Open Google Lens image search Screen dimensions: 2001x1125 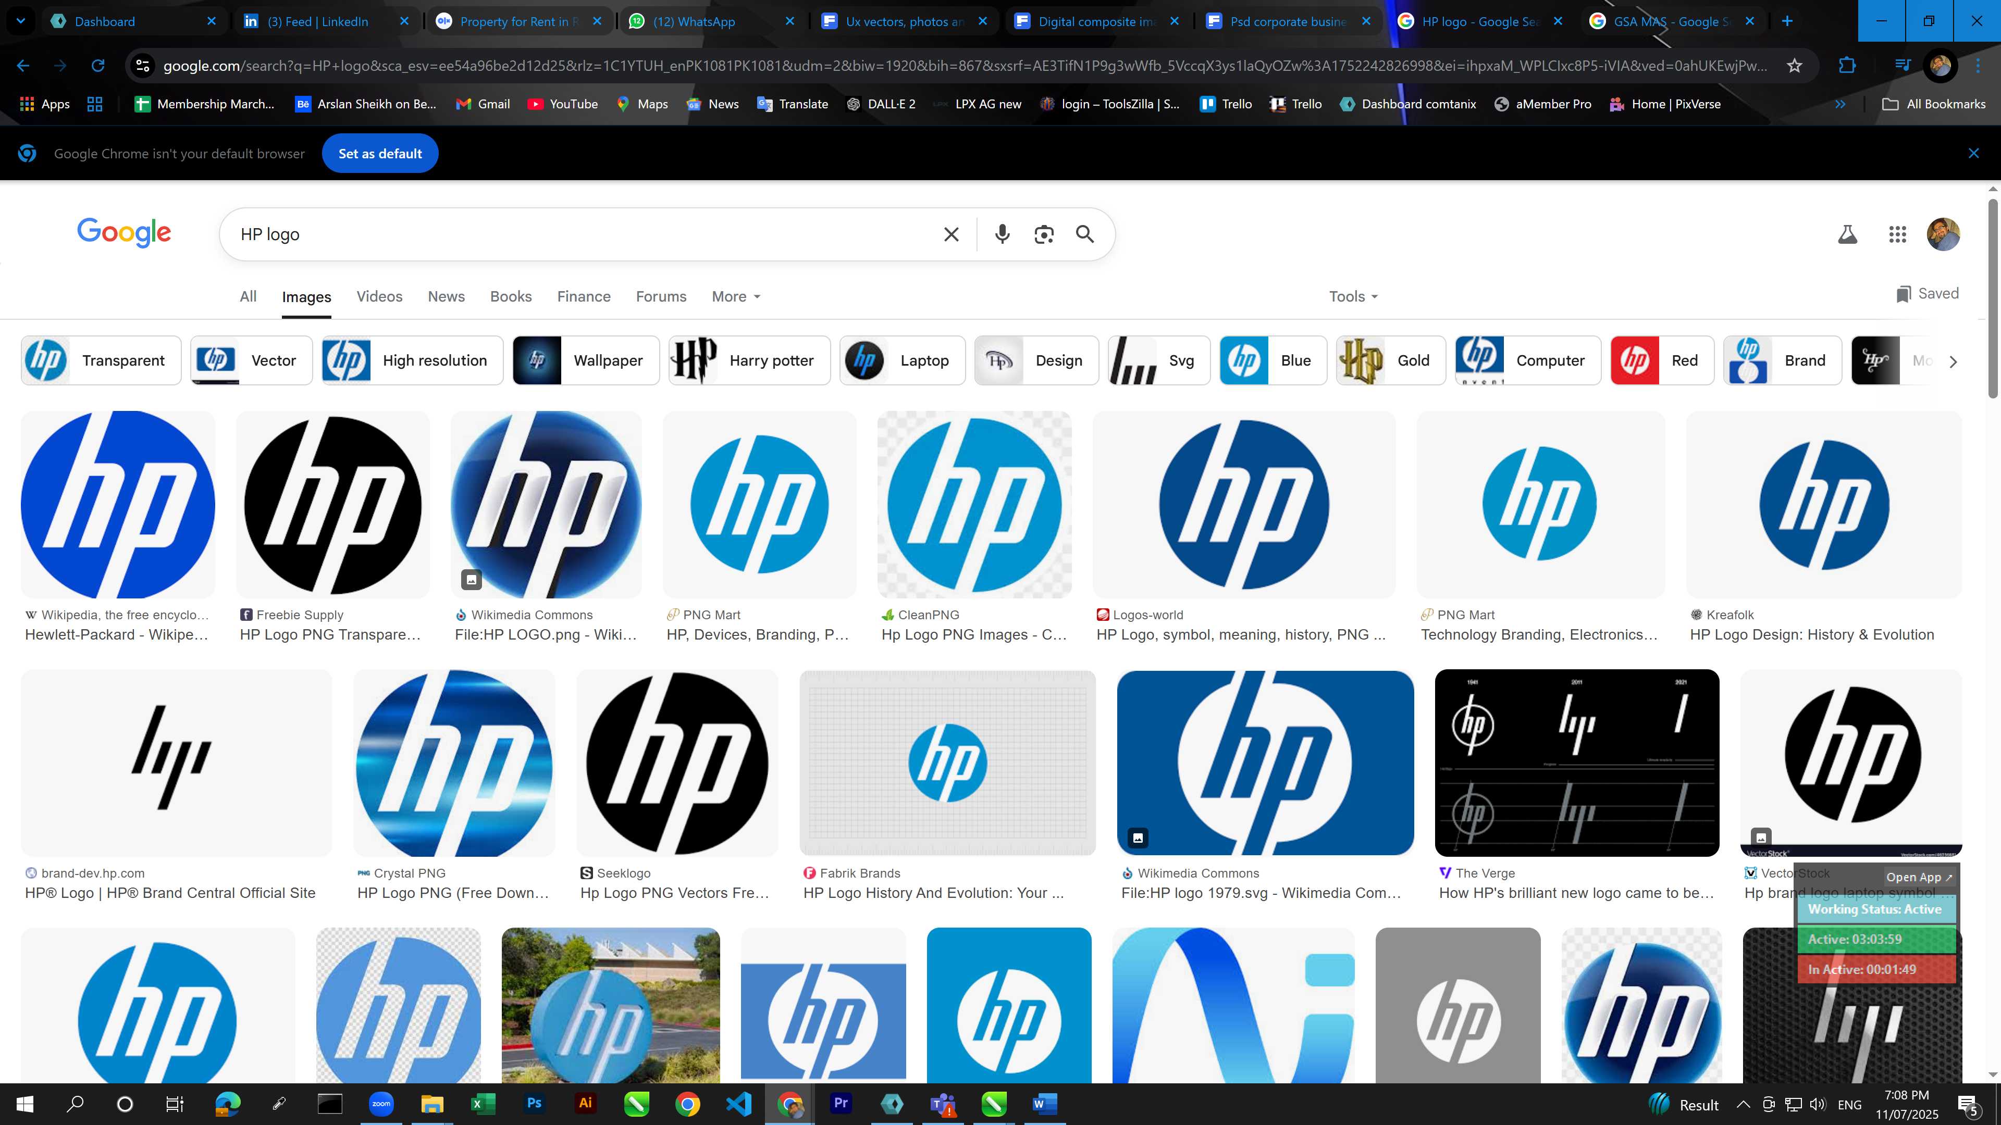pyautogui.click(x=1044, y=234)
